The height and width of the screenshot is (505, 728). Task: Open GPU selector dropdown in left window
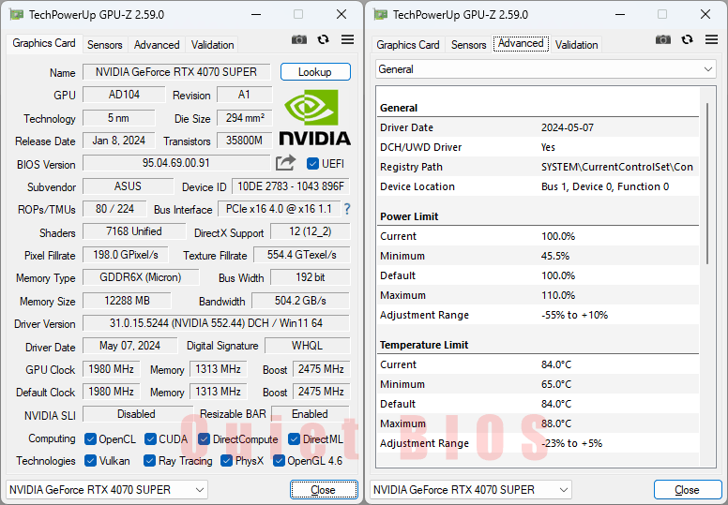(107, 490)
